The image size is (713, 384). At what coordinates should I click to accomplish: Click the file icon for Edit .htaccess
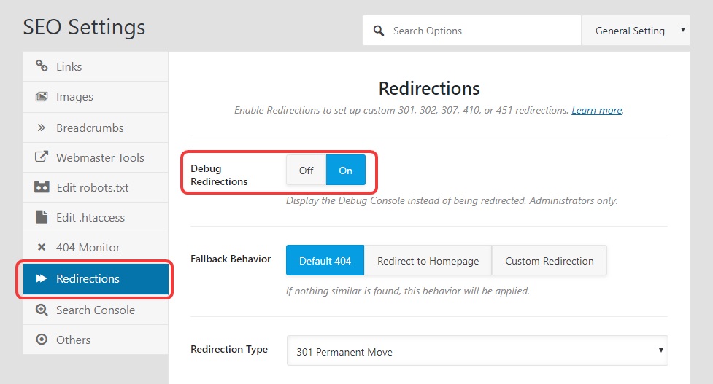click(42, 217)
